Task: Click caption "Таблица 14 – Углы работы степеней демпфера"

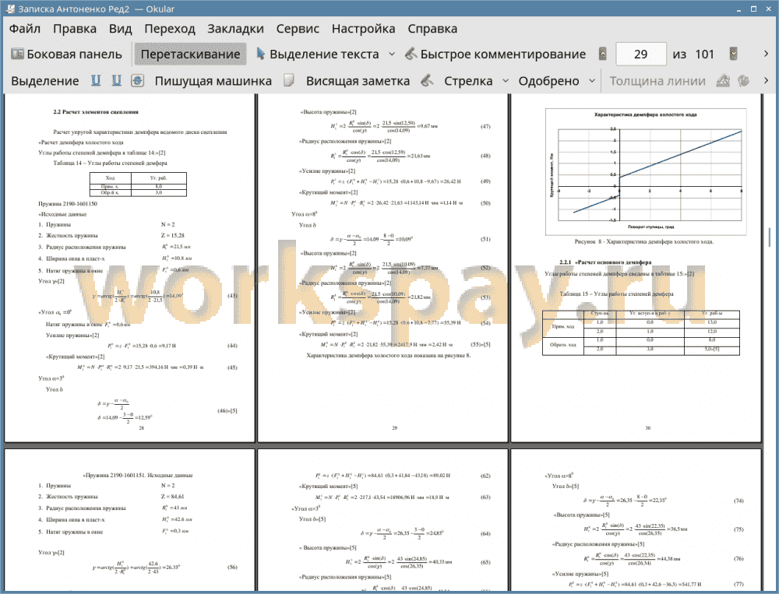Action: [x=111, y=163]
